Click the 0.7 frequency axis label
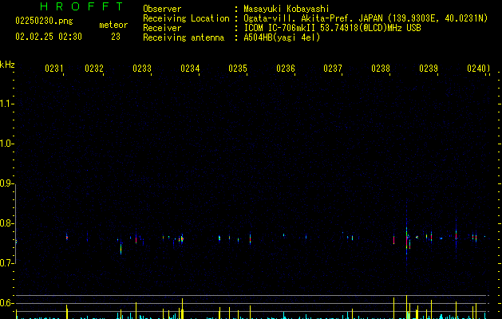 (x=6, y=263)
